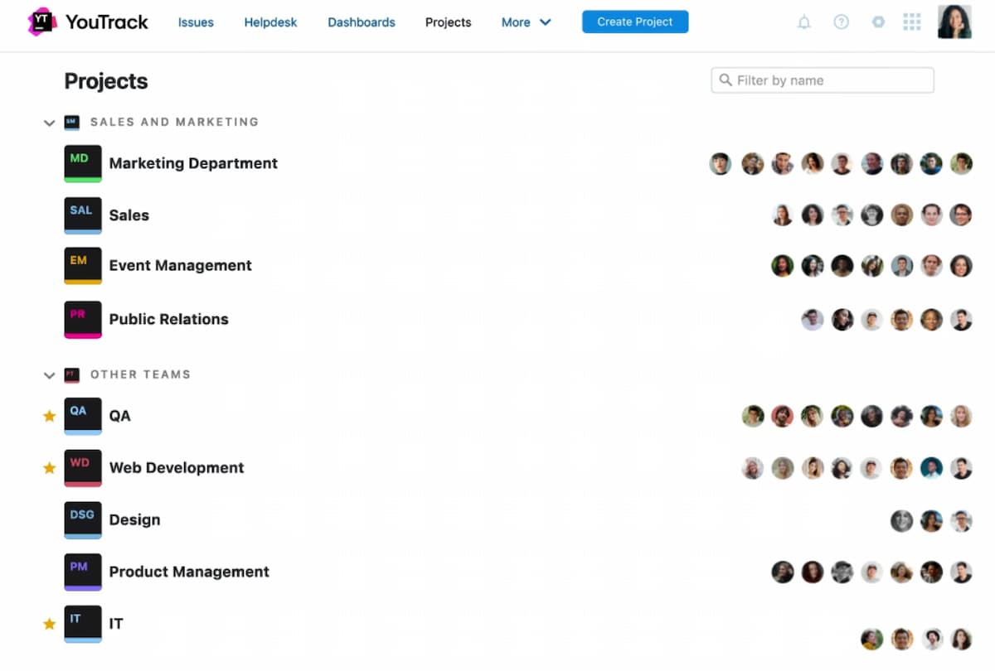Go to the Issues tab

click(x=196, y=22)
